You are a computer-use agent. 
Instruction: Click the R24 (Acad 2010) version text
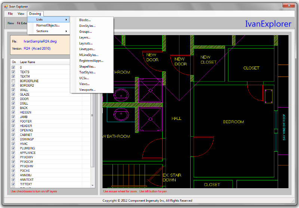click(x=37, y=49)
